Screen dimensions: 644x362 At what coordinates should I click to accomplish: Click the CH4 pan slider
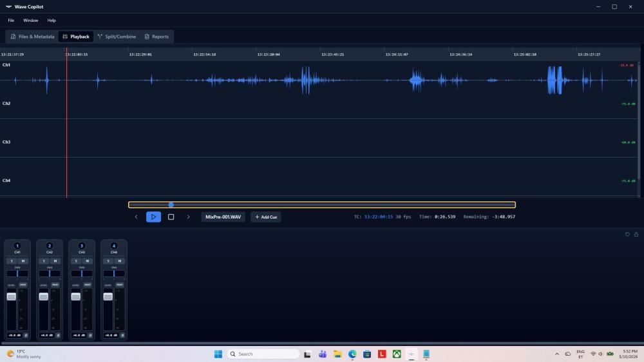pyautogui.click(x=114, y=273)
